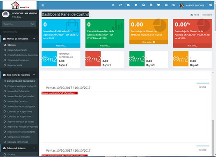Click the picture gallery icon in header

tap(166, 5)
